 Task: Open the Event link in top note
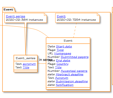[61, 16]
